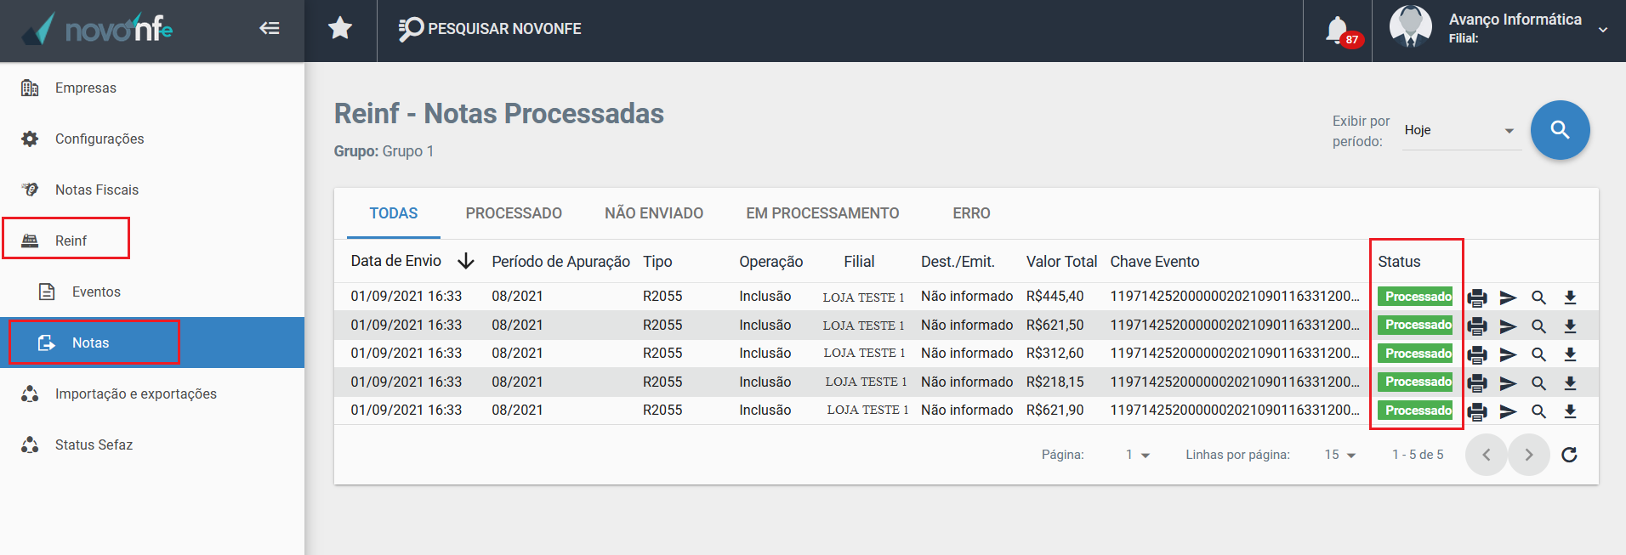Collapse the sidebar with the arrow icon
1626x555 pixels.
[x=270, y=29]
